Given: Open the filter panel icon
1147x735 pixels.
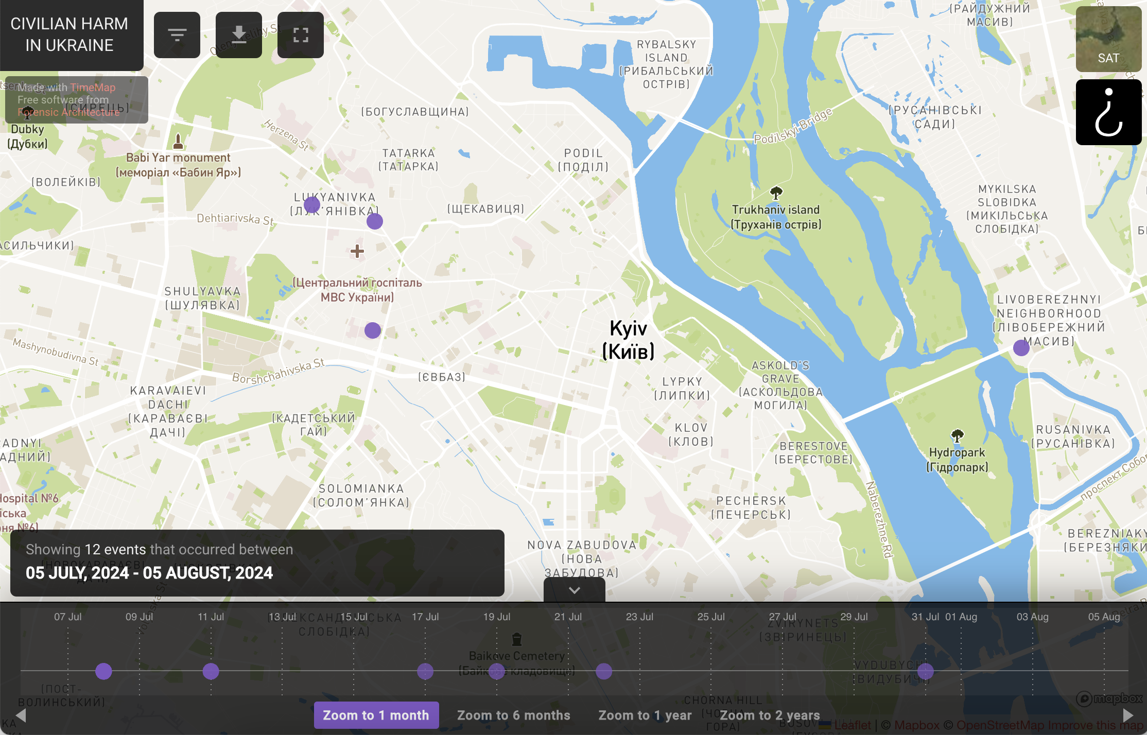Looking at the screenshot, I should pyautogui.click(x=177, y=35).
